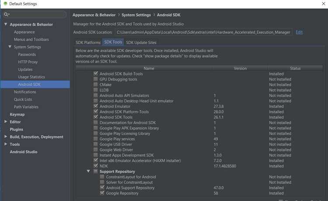The height and width of the screenshot is (201, 328).
Task: Open Updates settings page
Action: [x=25, y=69]
